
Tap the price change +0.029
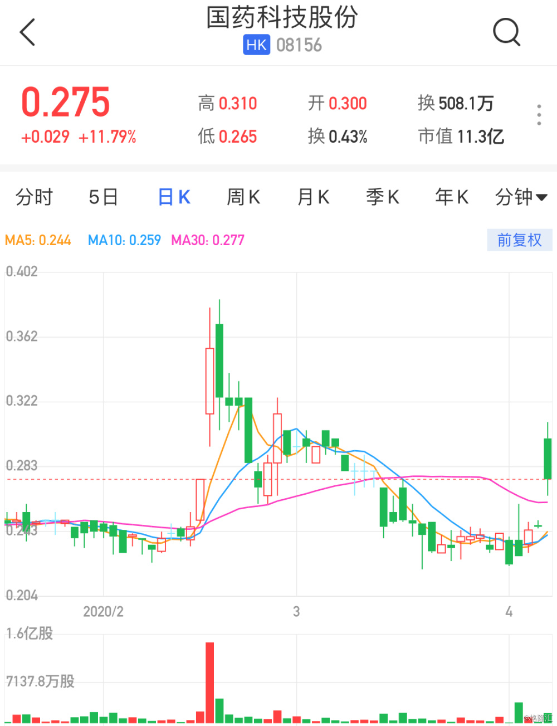coord(45,137)
